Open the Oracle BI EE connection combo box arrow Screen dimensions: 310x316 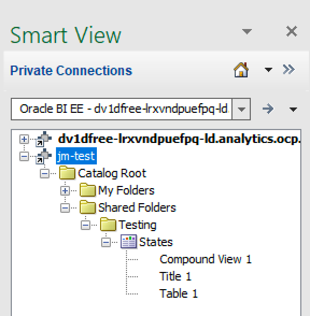[241, 109]
